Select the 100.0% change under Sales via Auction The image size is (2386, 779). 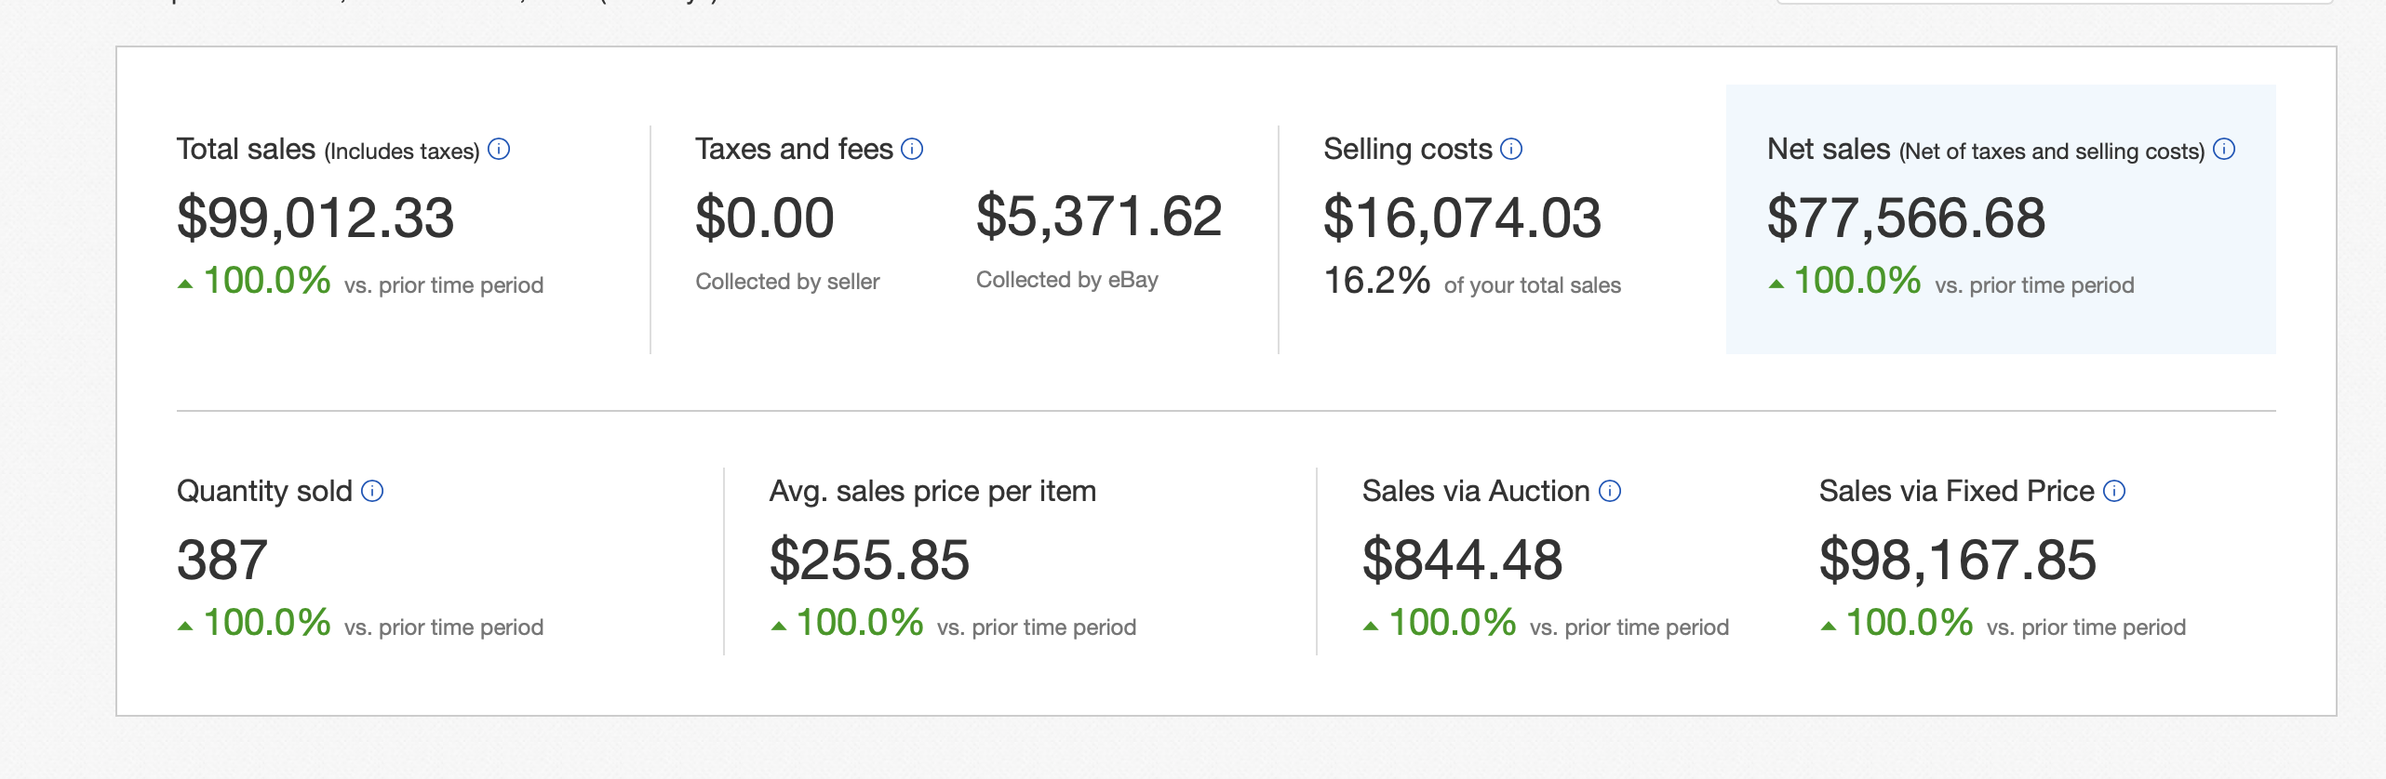pos(1453,623)
